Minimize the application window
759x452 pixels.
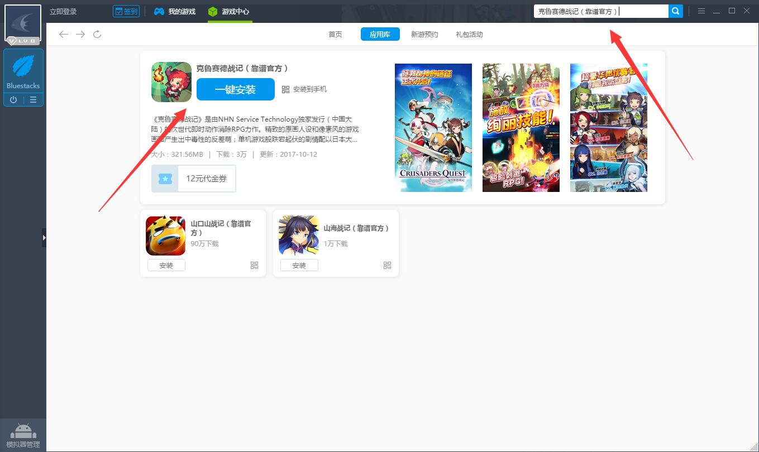coord(717,11)
